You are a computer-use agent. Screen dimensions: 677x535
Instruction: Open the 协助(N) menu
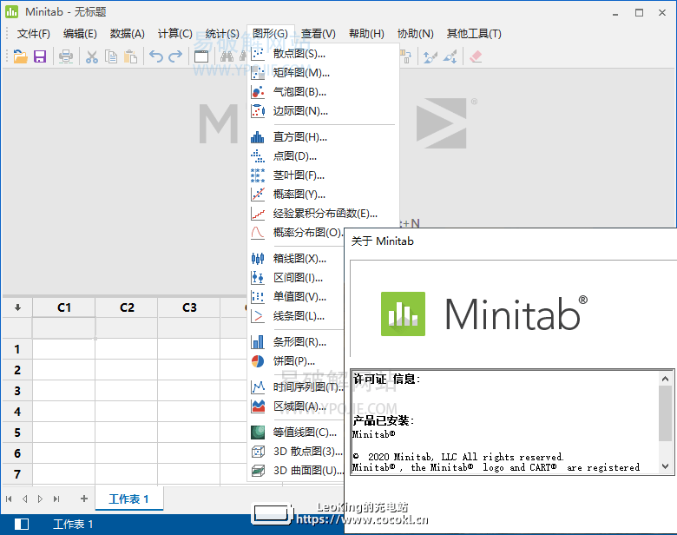416,34
